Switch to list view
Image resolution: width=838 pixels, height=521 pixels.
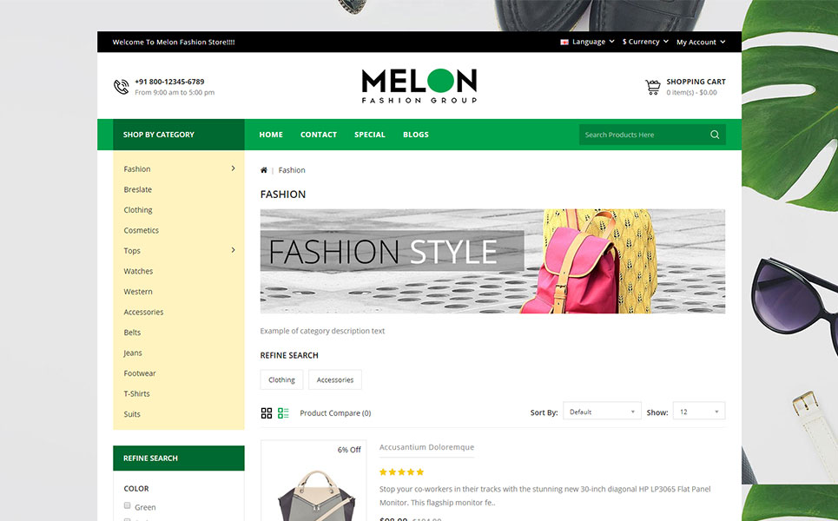[x=283, y=413]
